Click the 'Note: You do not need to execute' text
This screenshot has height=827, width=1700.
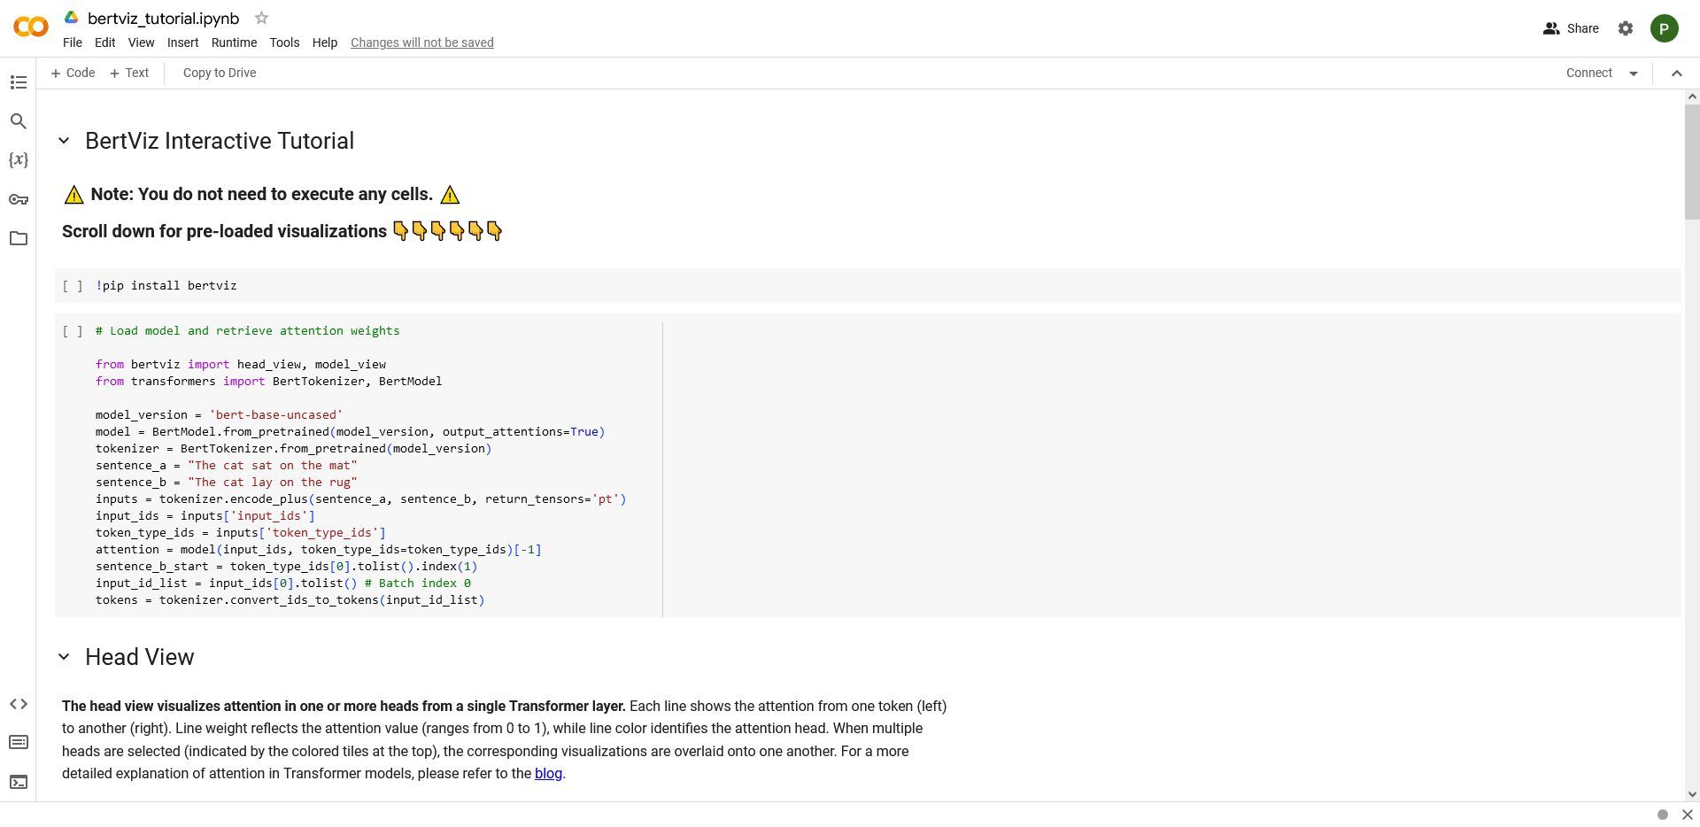tap(261, 194)
